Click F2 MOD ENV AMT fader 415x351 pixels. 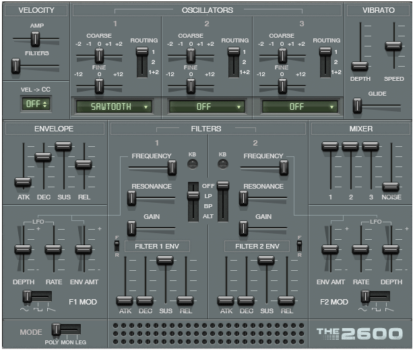tap(330, 249)
